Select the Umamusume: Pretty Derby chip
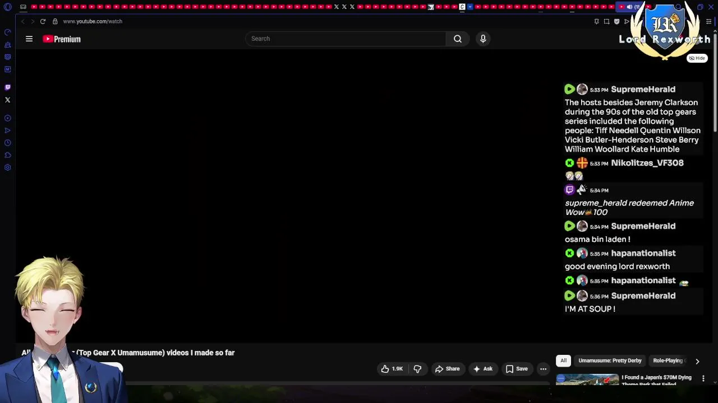Screen dimensions: 718x403 [610, 361]
